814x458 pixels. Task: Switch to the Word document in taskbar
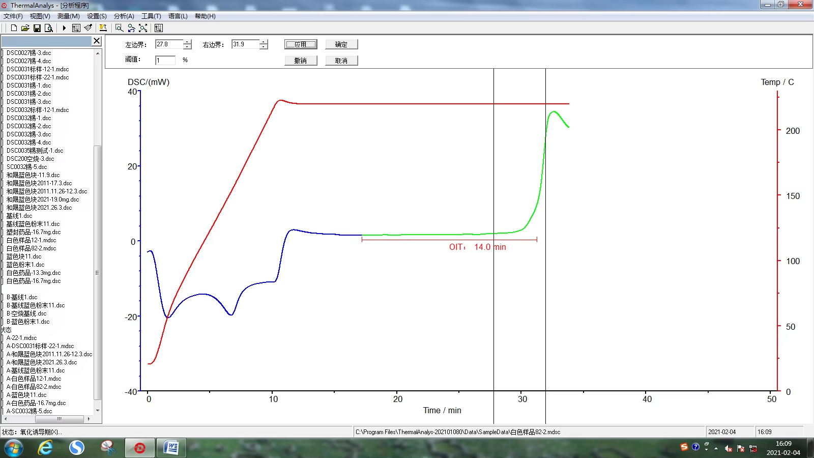pos(171,448)
